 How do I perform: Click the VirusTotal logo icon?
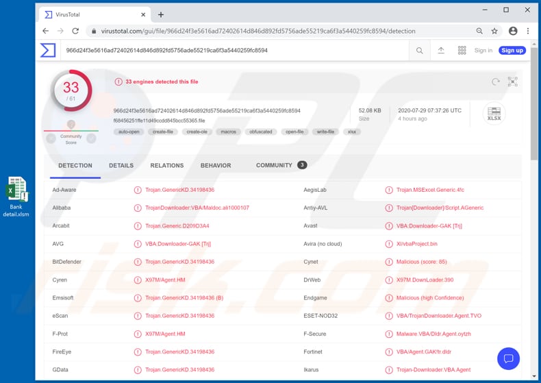(x=48, y=51)
